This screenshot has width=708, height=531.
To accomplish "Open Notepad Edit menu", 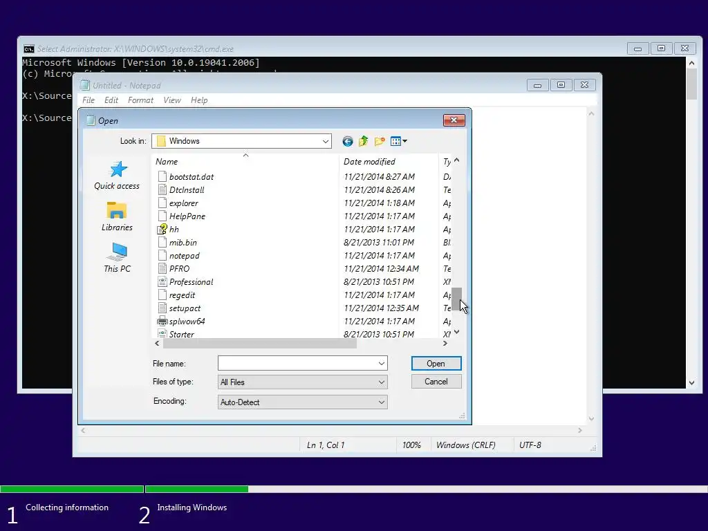I will [111, 100].
